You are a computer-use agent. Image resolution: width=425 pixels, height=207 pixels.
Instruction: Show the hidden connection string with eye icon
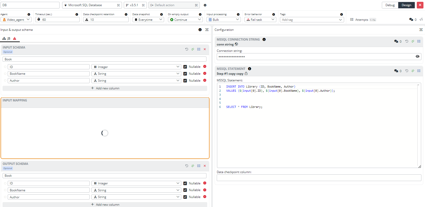click(x=417, y=57)
